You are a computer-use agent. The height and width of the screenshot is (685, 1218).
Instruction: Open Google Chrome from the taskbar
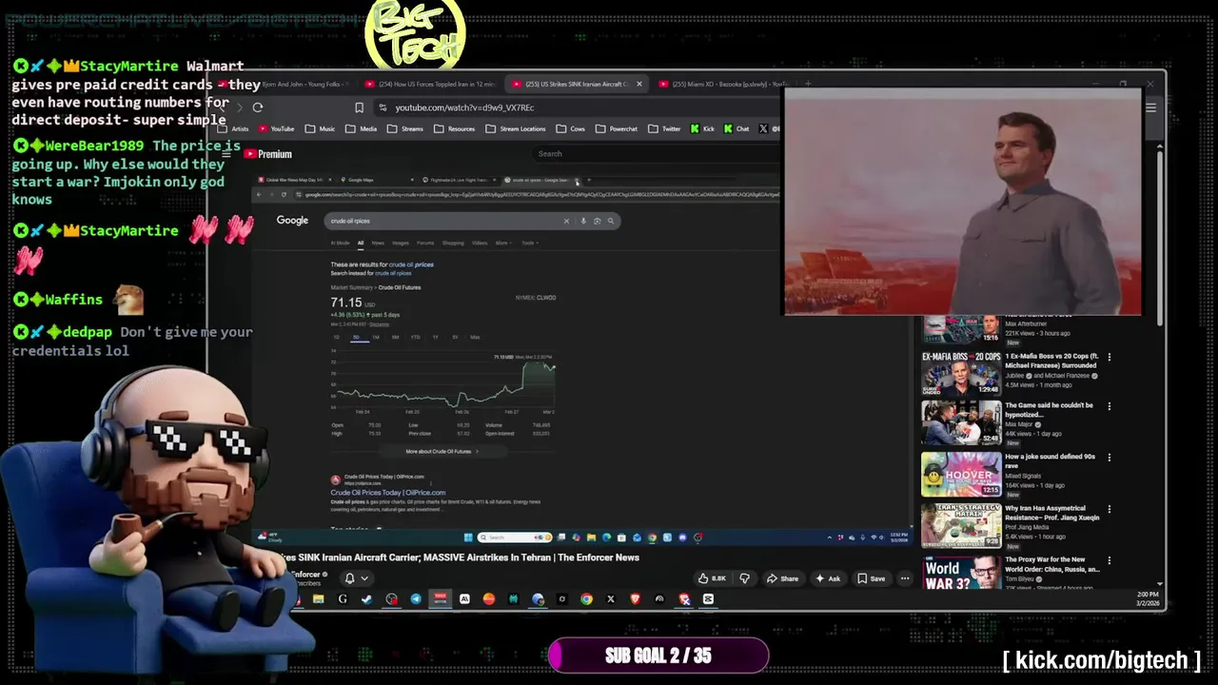(x=586, y=599)
